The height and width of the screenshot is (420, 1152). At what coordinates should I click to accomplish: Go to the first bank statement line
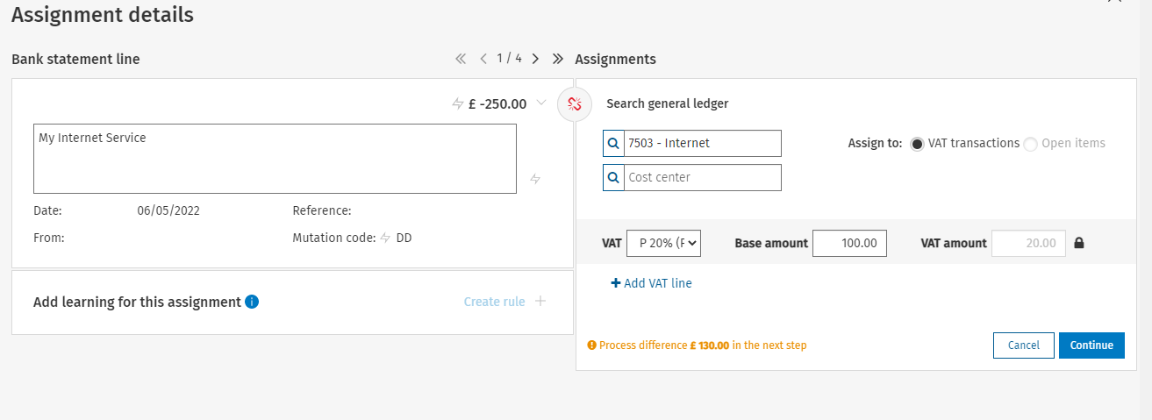click(x=461, y=59)
